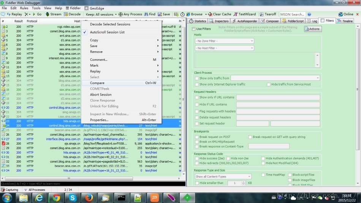This screenshot has height=203, width=361.
Task: Click the Browse toolbar button
Action: pos(194,14)
